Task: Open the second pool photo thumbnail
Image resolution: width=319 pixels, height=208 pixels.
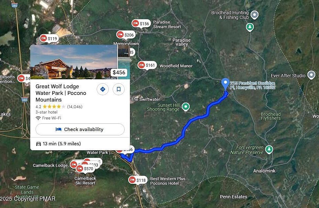Action: pyautogui.click(x=124, y=62)
